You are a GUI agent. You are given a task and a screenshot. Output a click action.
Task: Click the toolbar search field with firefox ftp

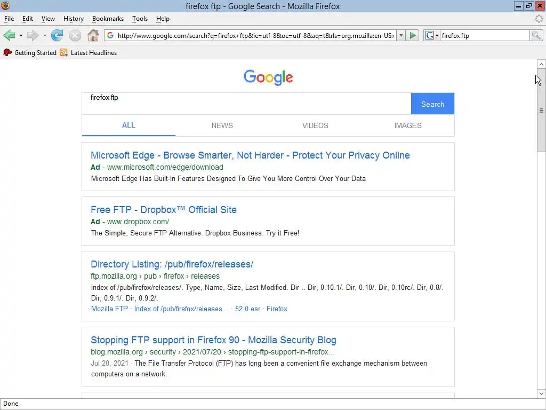(485, 35)
